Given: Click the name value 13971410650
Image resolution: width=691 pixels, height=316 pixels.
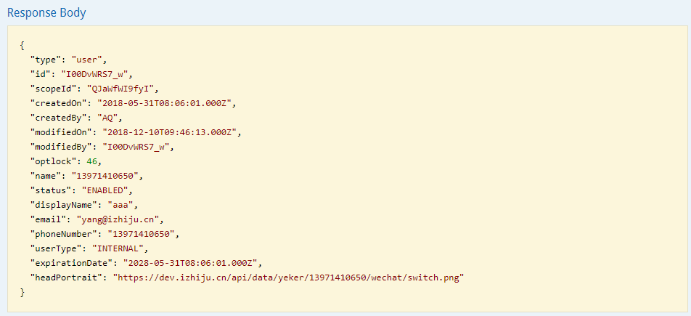Looking at the screenshot, I should click(x=107, y=176).
